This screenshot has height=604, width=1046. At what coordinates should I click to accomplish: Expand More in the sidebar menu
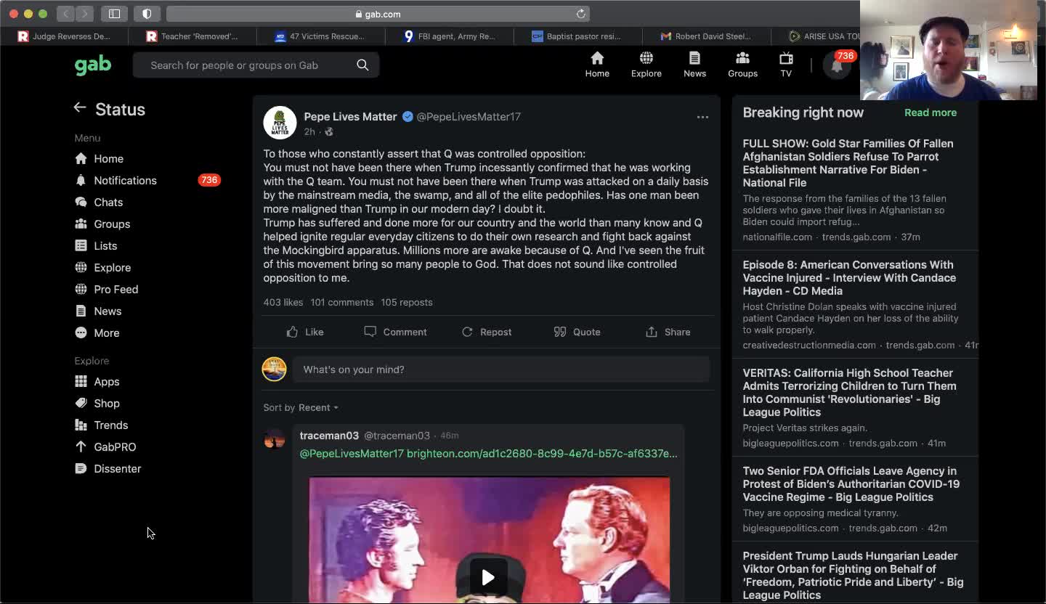pos(97,332)
